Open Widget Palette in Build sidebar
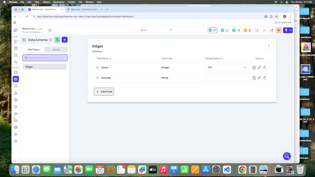Image resolution: width=315 pixels, height=177 pixels. click(16, 41)
